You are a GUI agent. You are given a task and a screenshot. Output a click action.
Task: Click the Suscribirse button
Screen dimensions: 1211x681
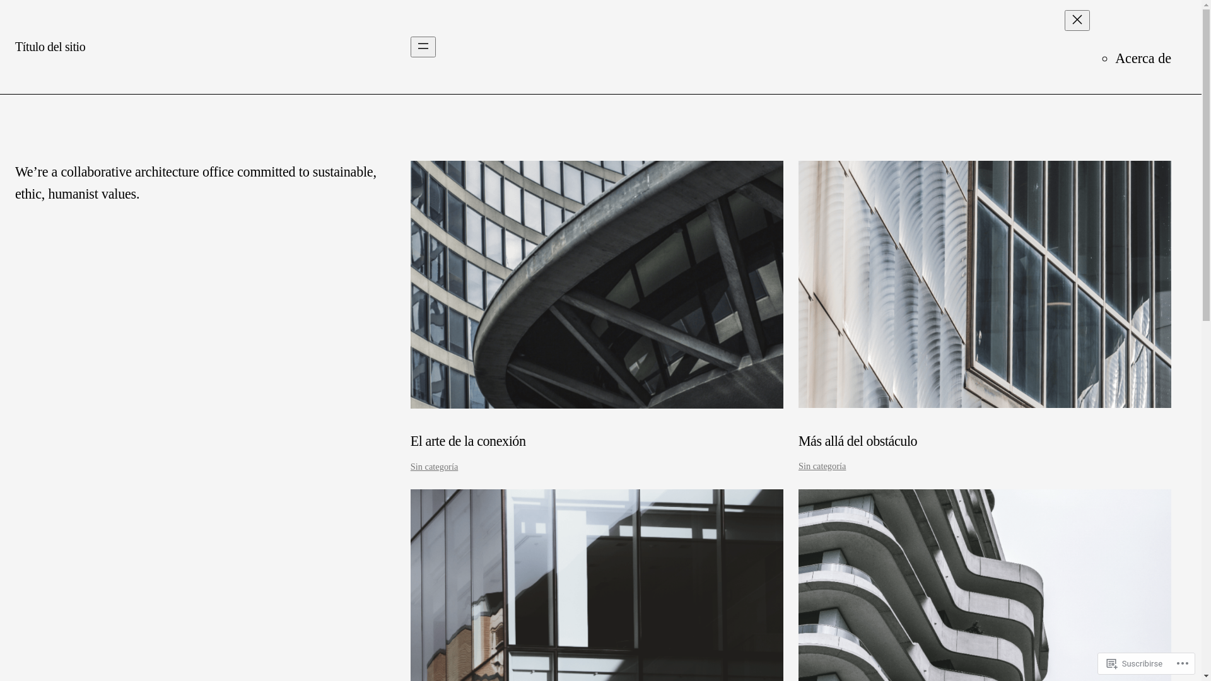pos(1135,663)
